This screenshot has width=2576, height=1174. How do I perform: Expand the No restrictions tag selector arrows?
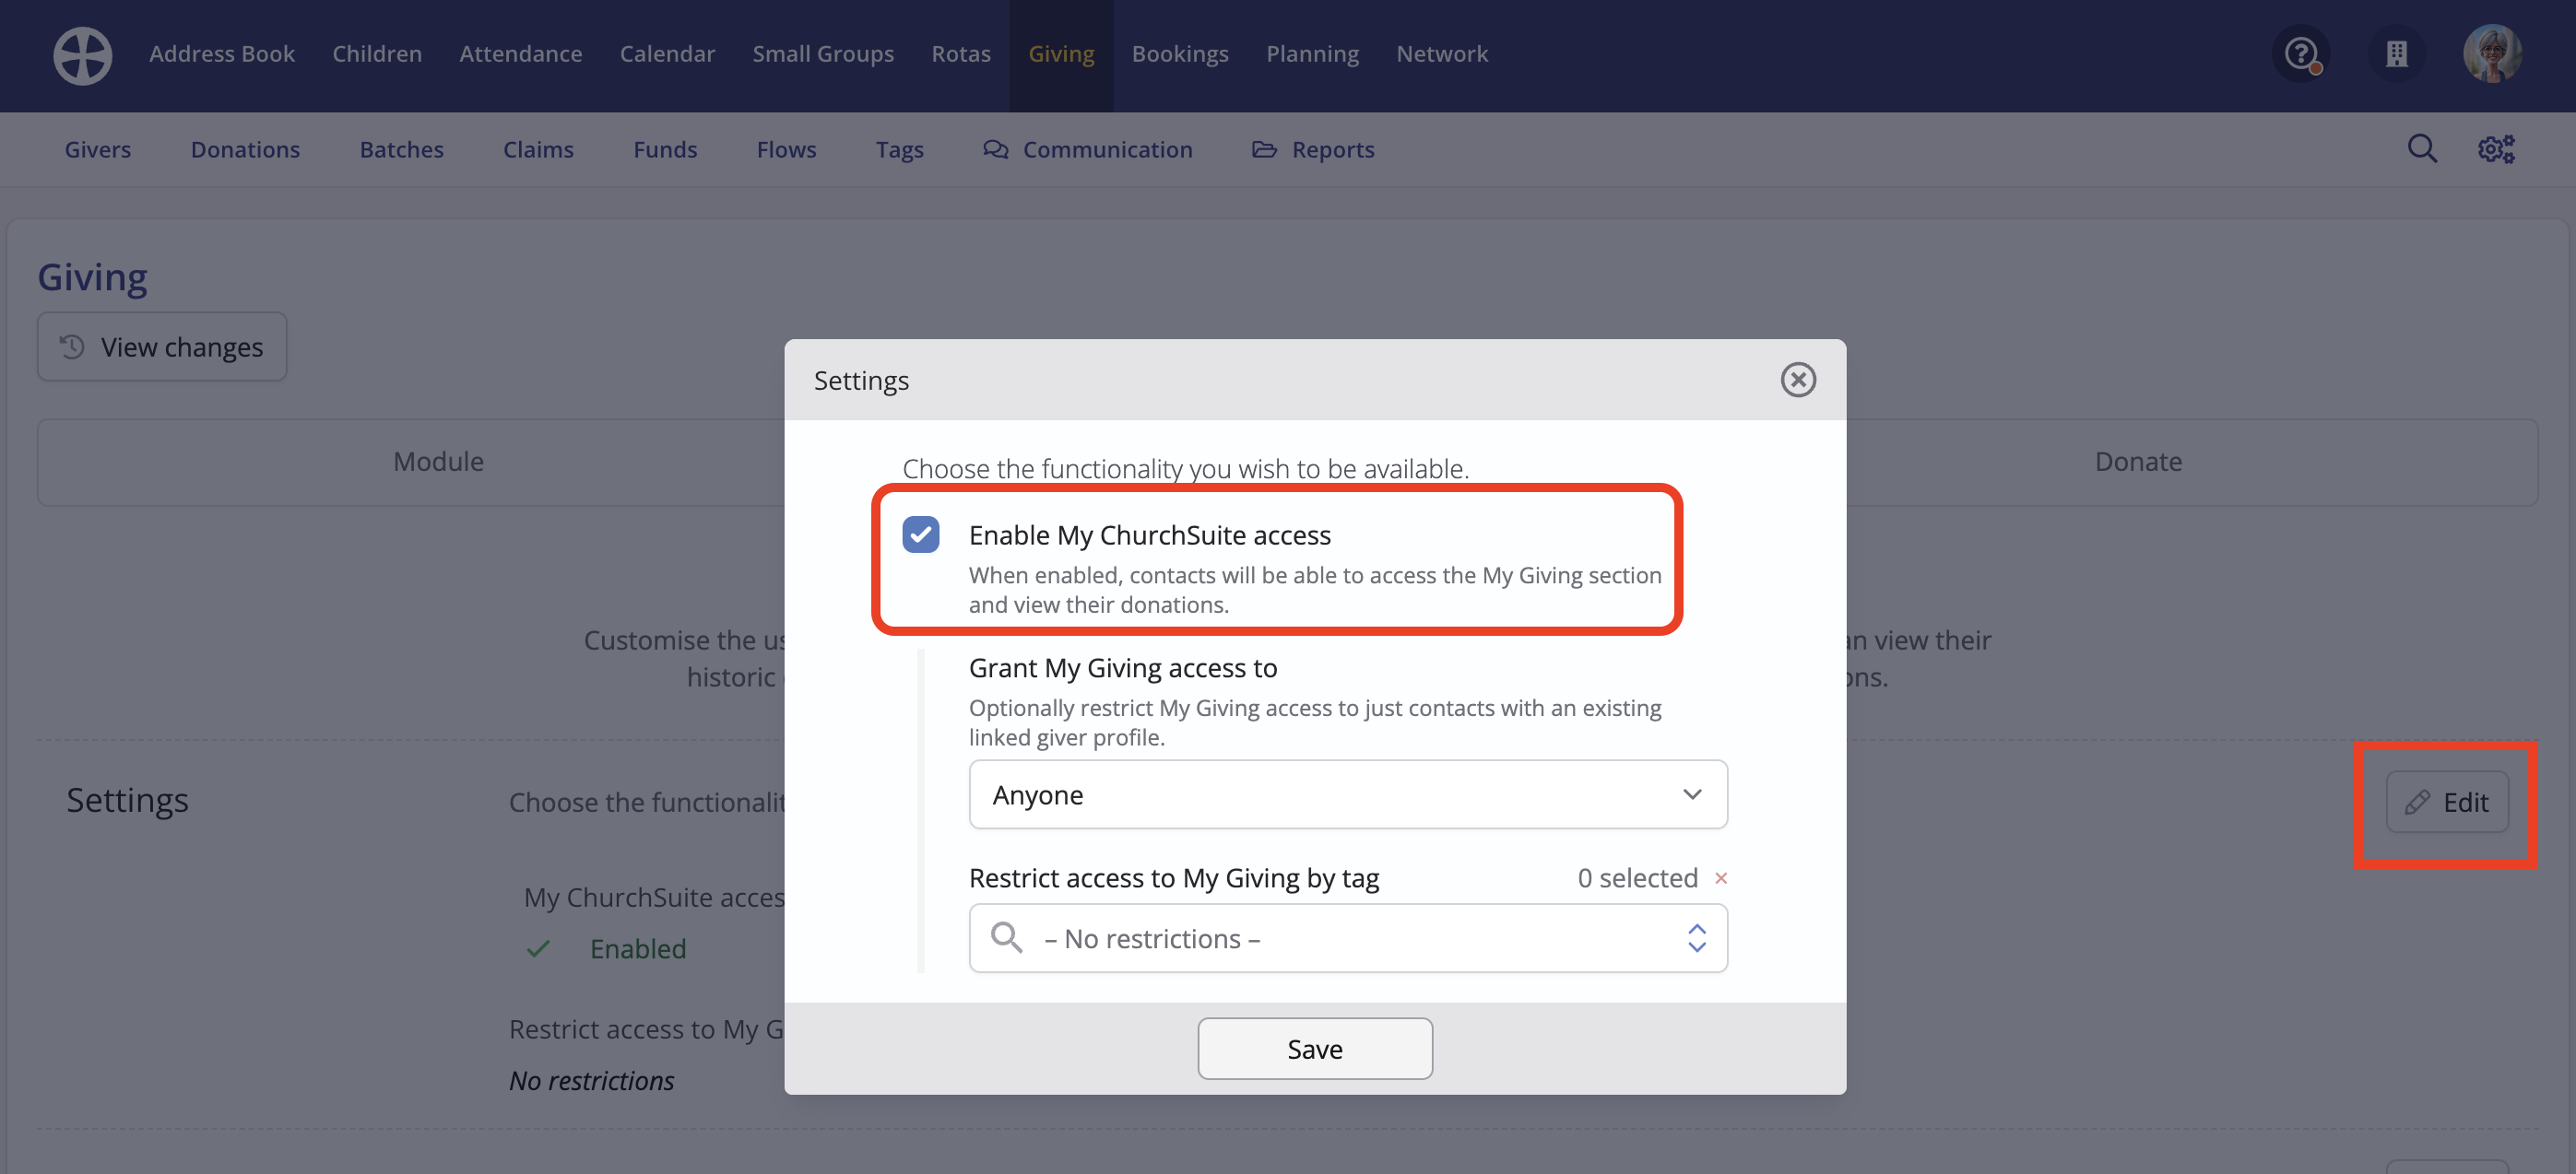click(x=1696, y=937)
